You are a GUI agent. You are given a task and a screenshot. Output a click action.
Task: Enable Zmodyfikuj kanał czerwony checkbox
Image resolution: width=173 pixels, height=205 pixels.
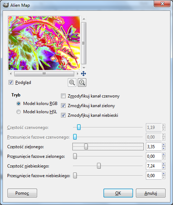[x=63, y=96]
